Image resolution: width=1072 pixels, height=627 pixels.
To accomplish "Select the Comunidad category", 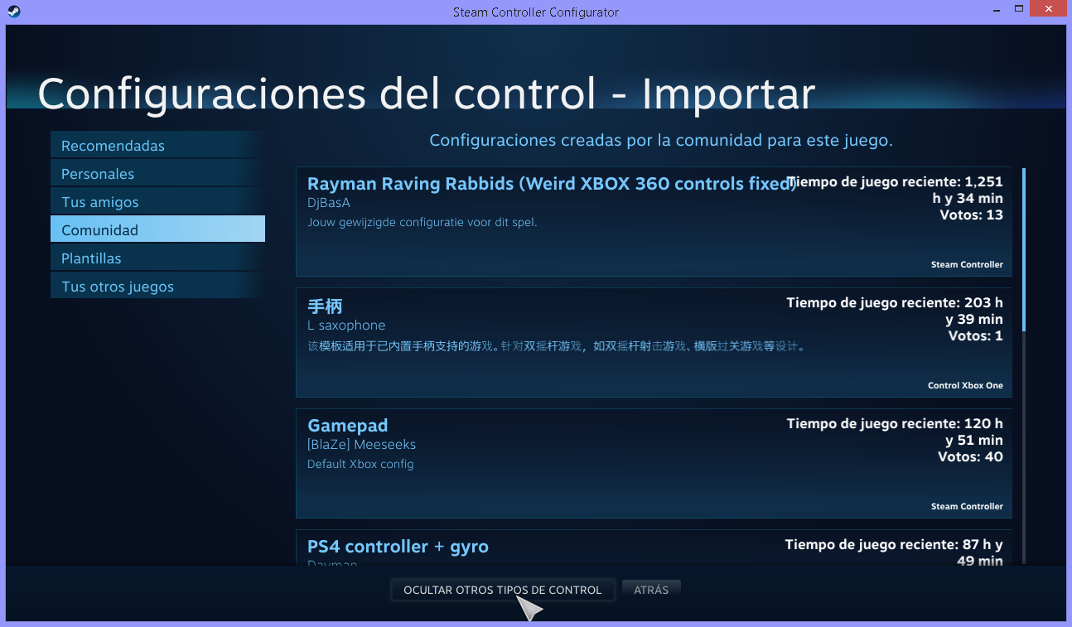I will pyautogui.click(x=157, y=229).
